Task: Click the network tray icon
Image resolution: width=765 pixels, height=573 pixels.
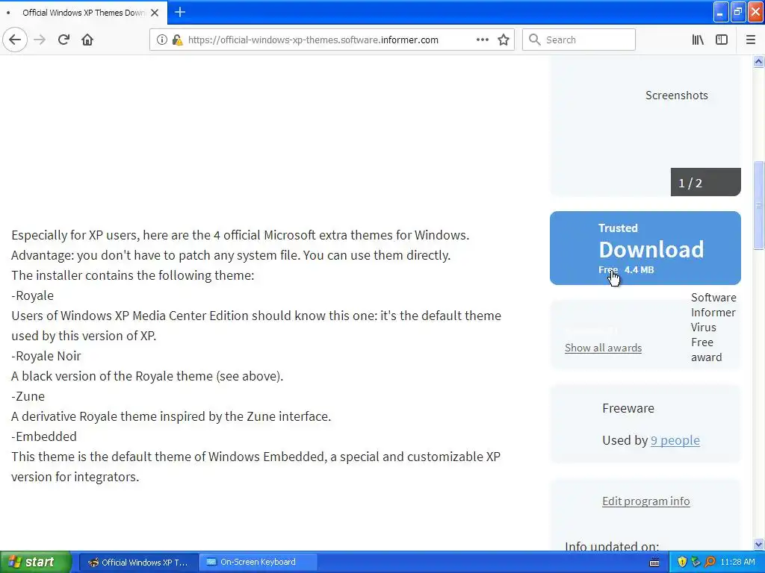Action: tap(696, 562)
